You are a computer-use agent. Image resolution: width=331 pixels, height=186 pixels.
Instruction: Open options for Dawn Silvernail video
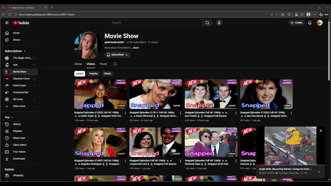tap(180, 113)
